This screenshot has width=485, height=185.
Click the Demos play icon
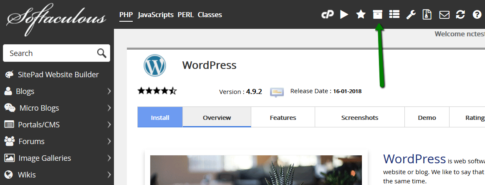click(x=344, y=15)
